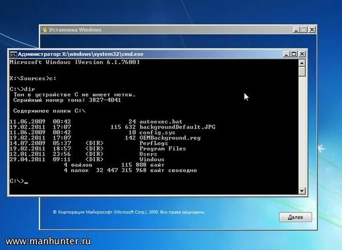Screen dimensions: 342x250
Task: Click the backgroundDefault.JPG entry
Action: pyautogui.click(x=177, y=127)
